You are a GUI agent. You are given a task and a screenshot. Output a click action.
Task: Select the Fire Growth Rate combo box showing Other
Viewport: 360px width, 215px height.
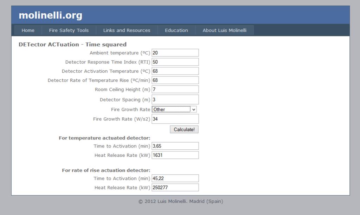174,110
